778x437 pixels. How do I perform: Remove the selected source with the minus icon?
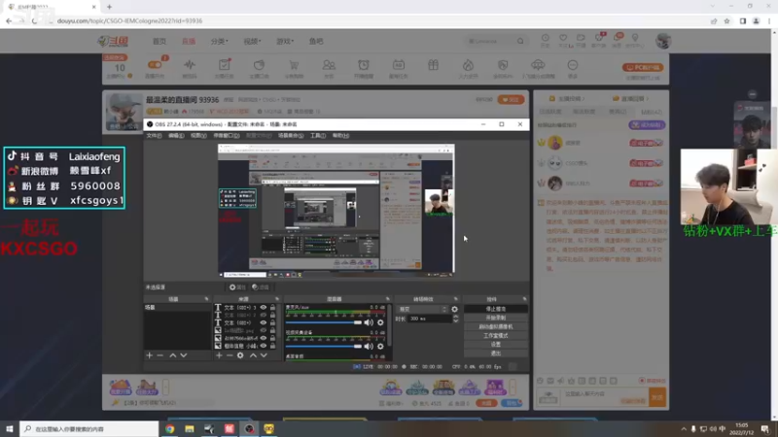(230, 355)
